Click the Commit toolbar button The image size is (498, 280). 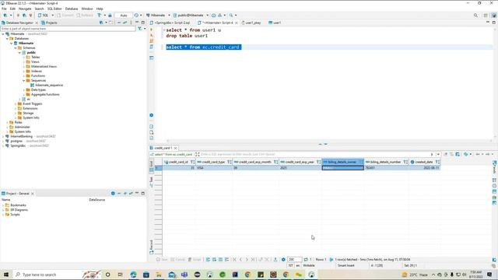click(x=65, y=16)
